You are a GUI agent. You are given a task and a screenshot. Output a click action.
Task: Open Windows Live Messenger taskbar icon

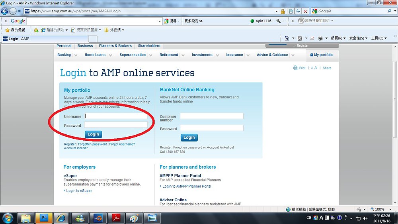pos(80,218)
